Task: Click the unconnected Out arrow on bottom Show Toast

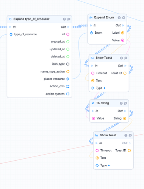Action: point(130,143)
